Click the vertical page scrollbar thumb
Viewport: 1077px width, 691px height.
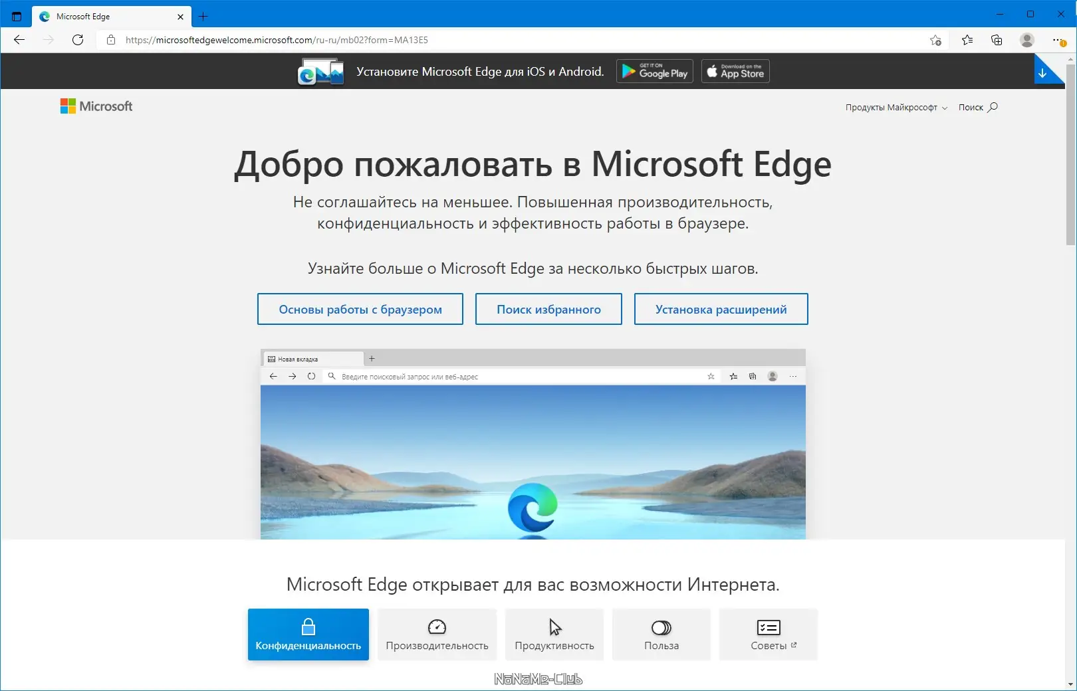coord(1070,156)
